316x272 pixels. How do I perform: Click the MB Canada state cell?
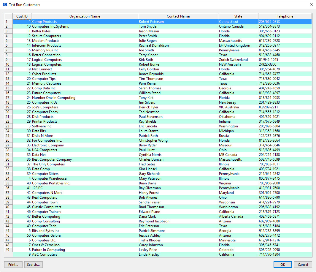tap(238, 155)
